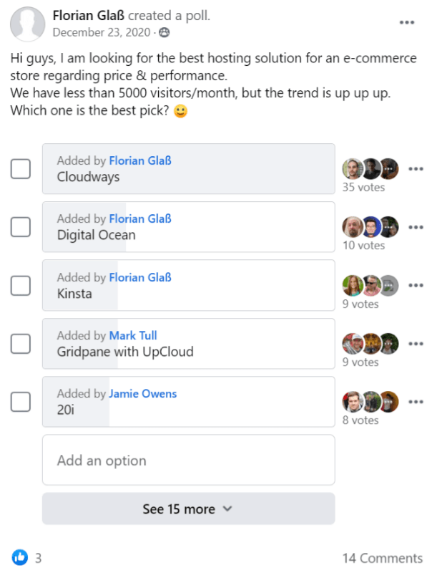The height and width of the screenshot is (573, 432).
Task: Open options menu for Gridpane with UpCloud
Action: [x=416, y=344]
